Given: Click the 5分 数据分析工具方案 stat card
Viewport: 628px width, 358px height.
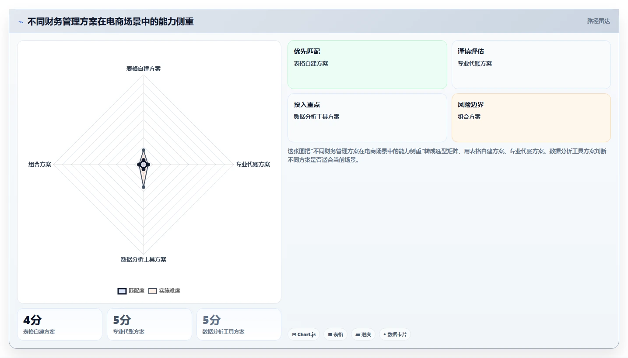Looking at the screenshot, I should coord(239,324).
